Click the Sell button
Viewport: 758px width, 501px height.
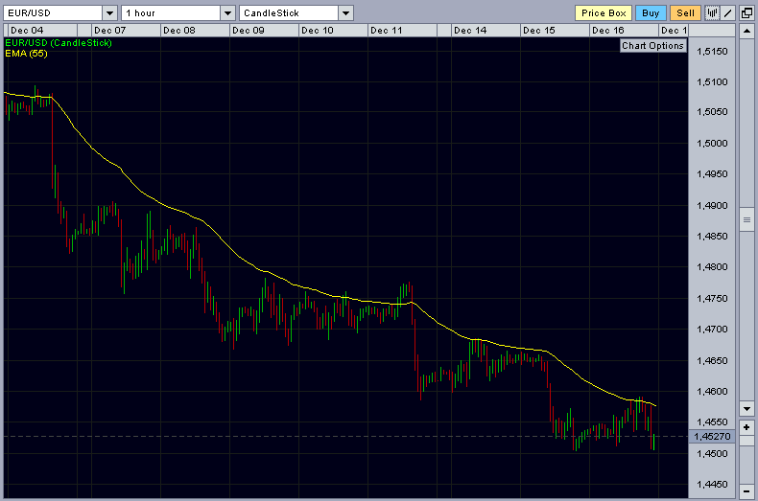point(685,13)
